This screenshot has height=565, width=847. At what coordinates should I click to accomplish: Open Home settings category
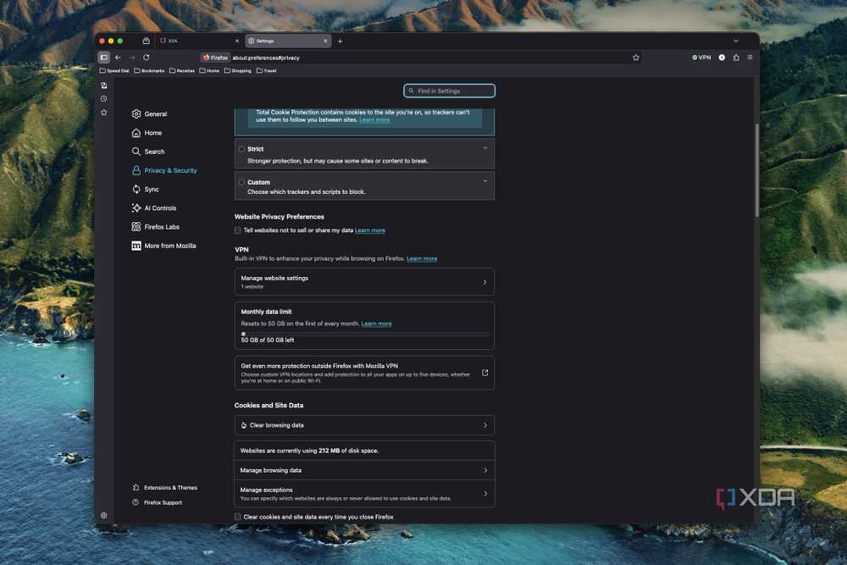(147, 133)
